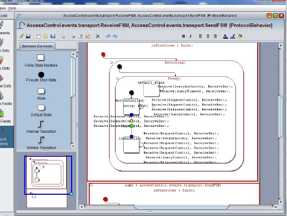Click the 'Receiving;' state label
Image resolution: width=287 pixels, height=216 pixels.
175,63
